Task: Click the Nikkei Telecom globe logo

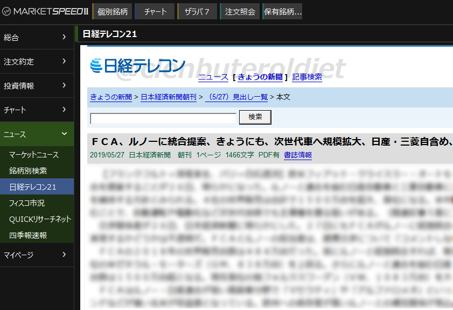Action: click(96, 66)
